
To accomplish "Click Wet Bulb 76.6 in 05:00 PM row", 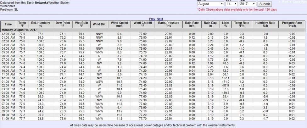I will pos(81,97).
